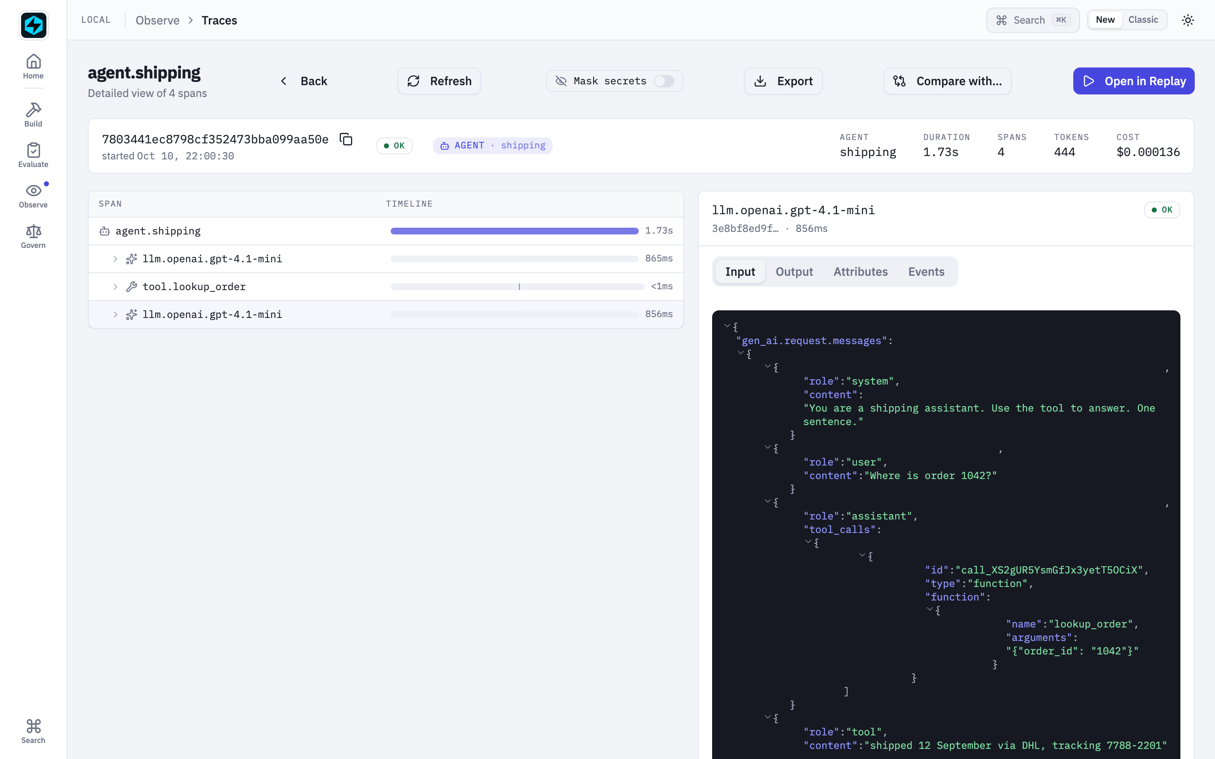Expand the 856ms llm.openai.gpt-4.1-mini span
Image resolution: width=1215 pixels, height=759 pixels.
pos(116,315)
